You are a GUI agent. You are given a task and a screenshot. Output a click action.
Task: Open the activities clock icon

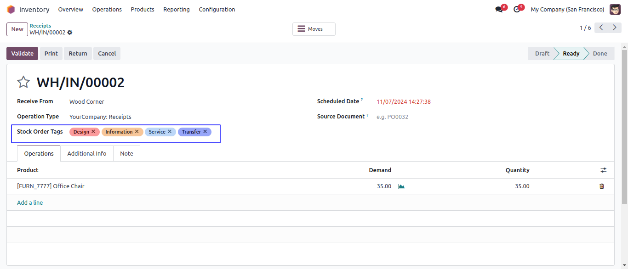517,9
